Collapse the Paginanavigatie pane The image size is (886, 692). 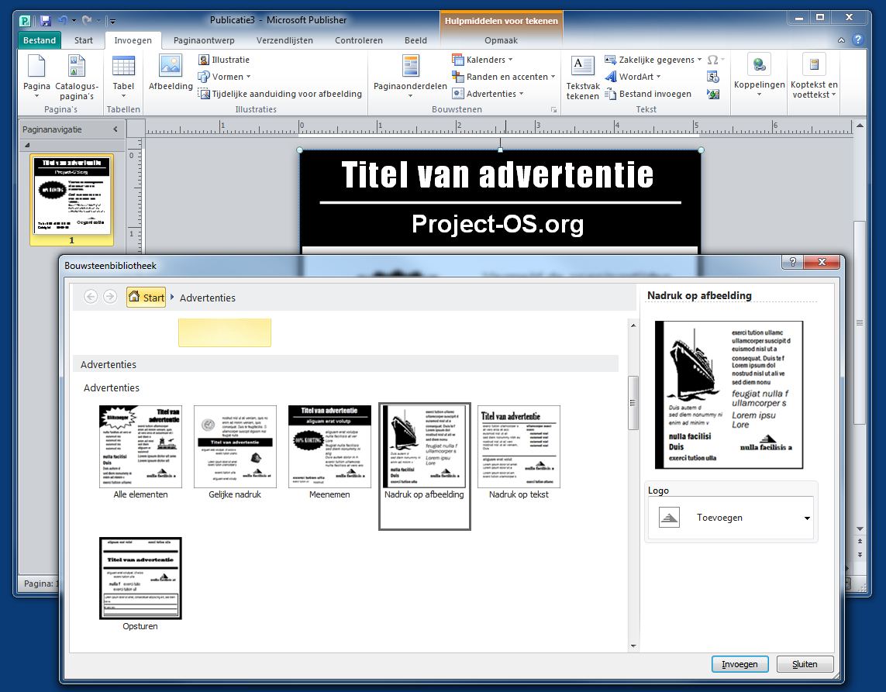click(x=115, y=129)
